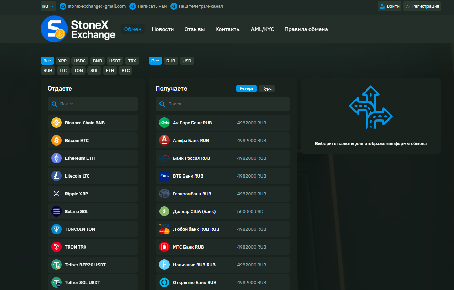This screenshot has width=454, height=290.
Task: Click the Доллар США dollar icon
Action: [x=164, y=211]
